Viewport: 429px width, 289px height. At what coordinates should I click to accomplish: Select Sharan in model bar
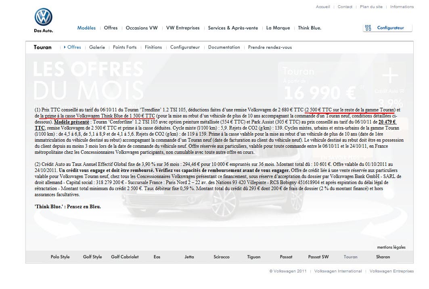click(x=383, y=257)
